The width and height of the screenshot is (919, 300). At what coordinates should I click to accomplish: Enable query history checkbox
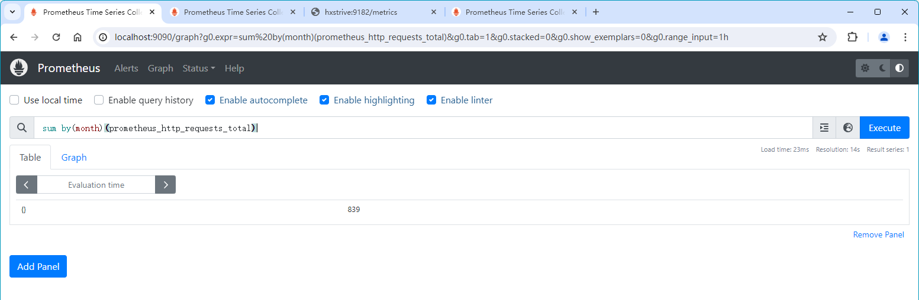point(99,100)
